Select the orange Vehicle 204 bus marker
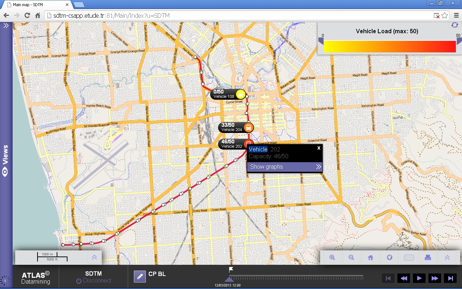The height and width of the screenshot is (289, 462). click(x=249, y=128)
